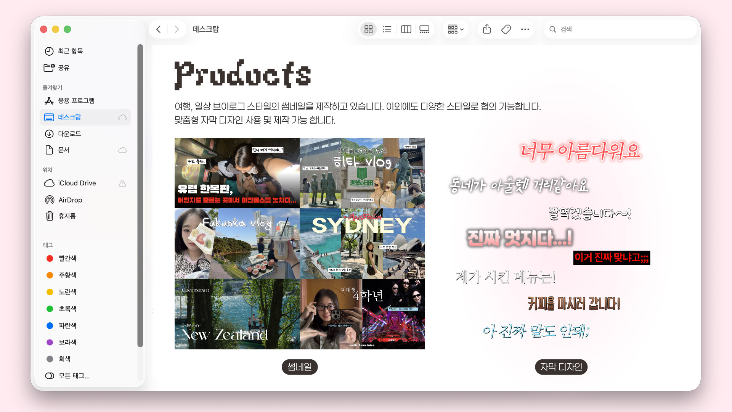Click the AirDrop radar icon
732x412 pixels.
[x=50, y=200]
